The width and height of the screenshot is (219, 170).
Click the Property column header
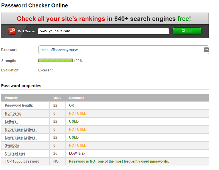(11, 98)
